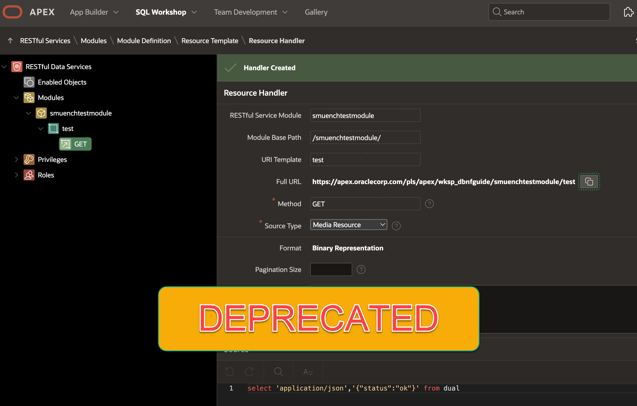
Task: Navigate to Modules breadcrumb
Action: 94,41
